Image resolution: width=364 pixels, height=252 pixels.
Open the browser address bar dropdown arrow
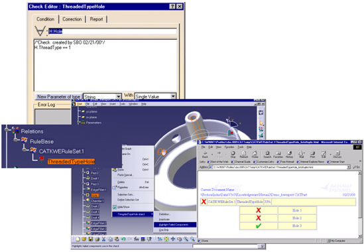[349, 167]
